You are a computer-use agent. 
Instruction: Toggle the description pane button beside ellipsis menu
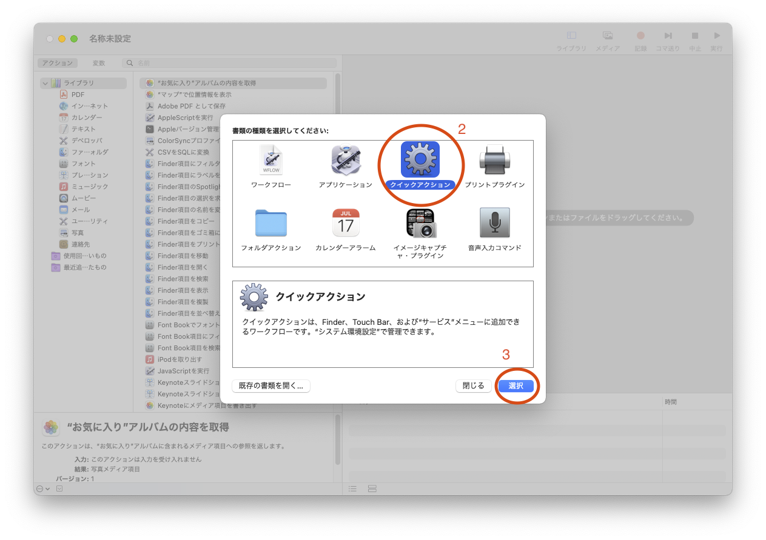[59, 488]
